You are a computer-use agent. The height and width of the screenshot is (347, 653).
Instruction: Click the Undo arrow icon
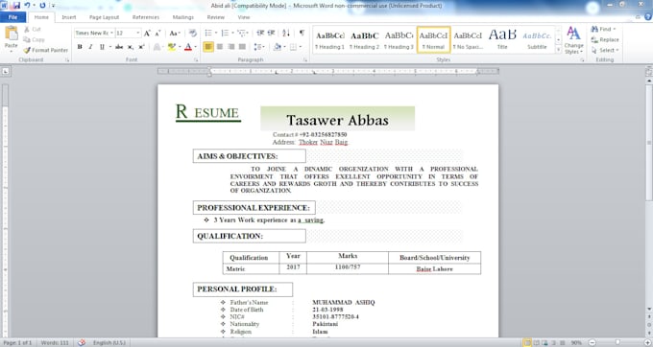[27, 6]
